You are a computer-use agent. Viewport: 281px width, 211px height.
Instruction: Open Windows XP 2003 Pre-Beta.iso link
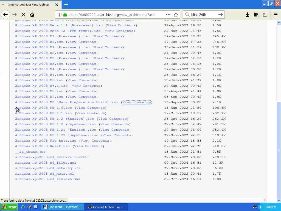click(45, 141)
